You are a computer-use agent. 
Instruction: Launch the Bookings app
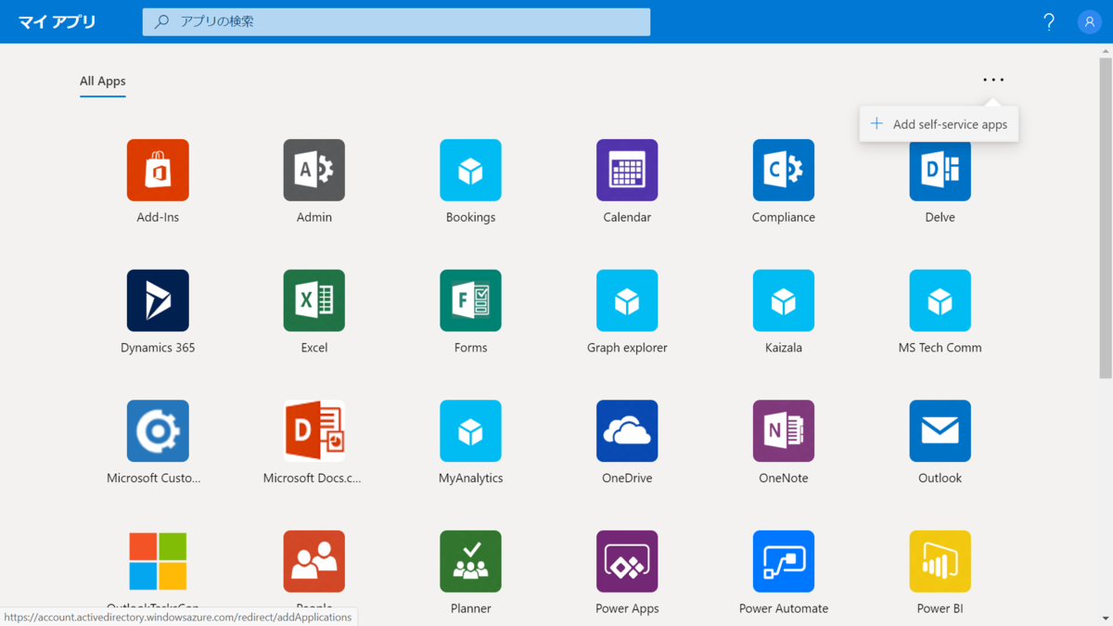click(x=470, y=171)
